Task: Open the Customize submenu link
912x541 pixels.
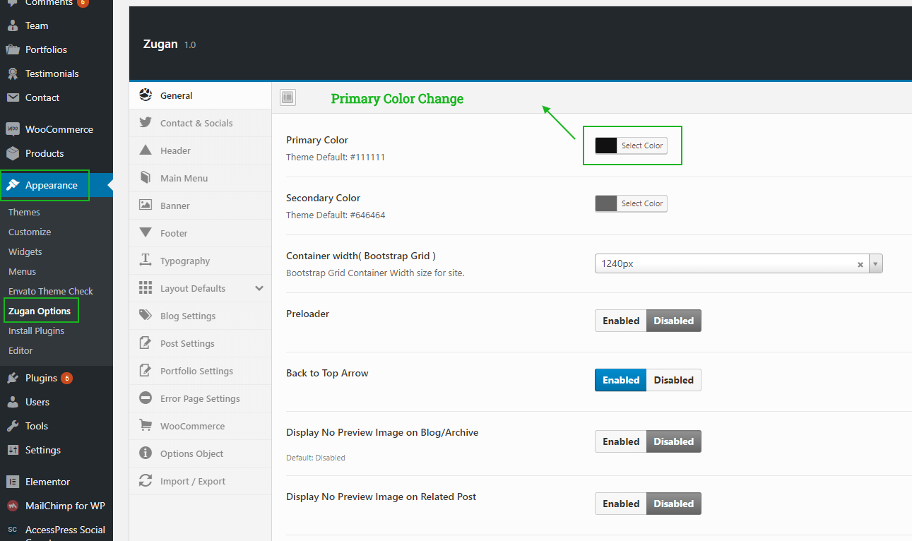Action: pos(30,232)
